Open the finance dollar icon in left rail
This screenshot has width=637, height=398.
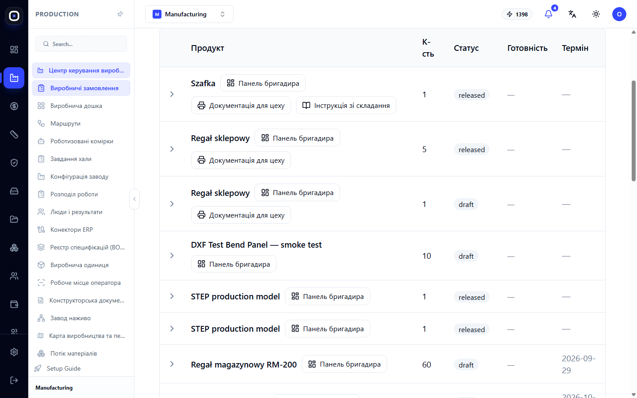click(x=14, y=106)
